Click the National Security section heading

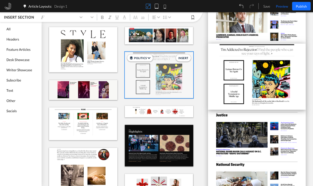(230, 165)
